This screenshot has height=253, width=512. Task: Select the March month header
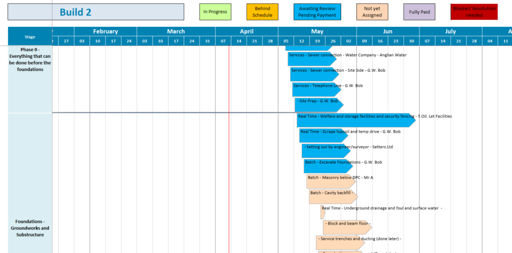pos(176,31)
